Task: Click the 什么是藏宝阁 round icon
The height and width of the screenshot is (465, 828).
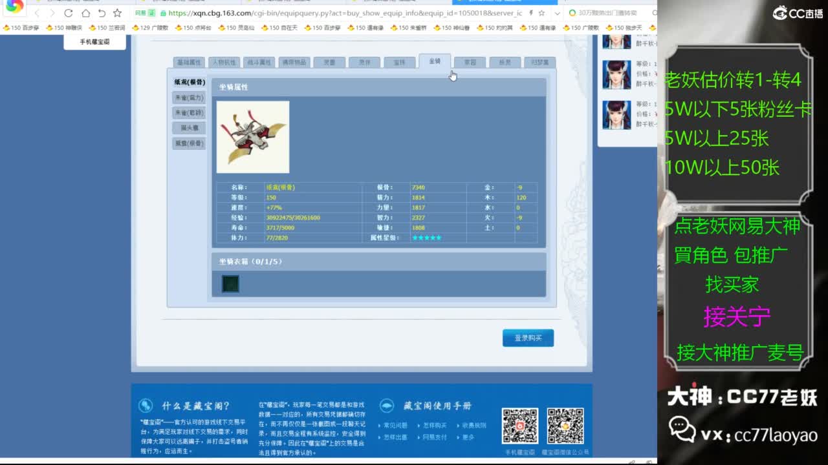Action: [x=146, y=405]
